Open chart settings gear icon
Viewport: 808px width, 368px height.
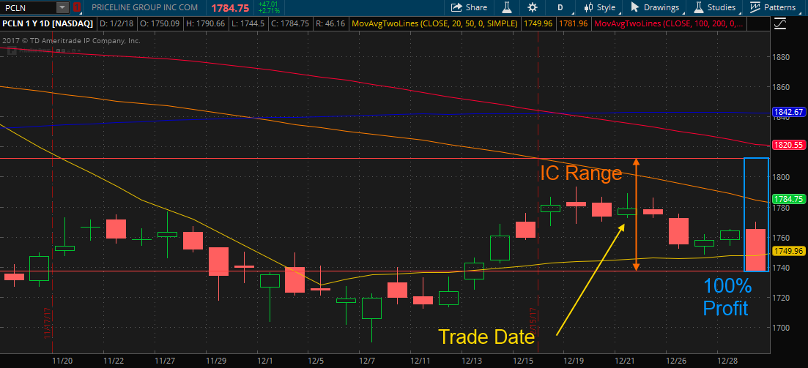(x=533, y=7)
